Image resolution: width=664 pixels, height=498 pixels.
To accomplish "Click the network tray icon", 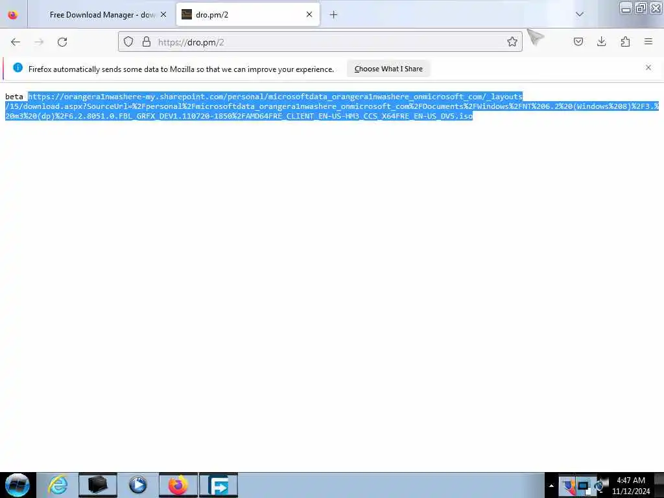I will (584, 486).
